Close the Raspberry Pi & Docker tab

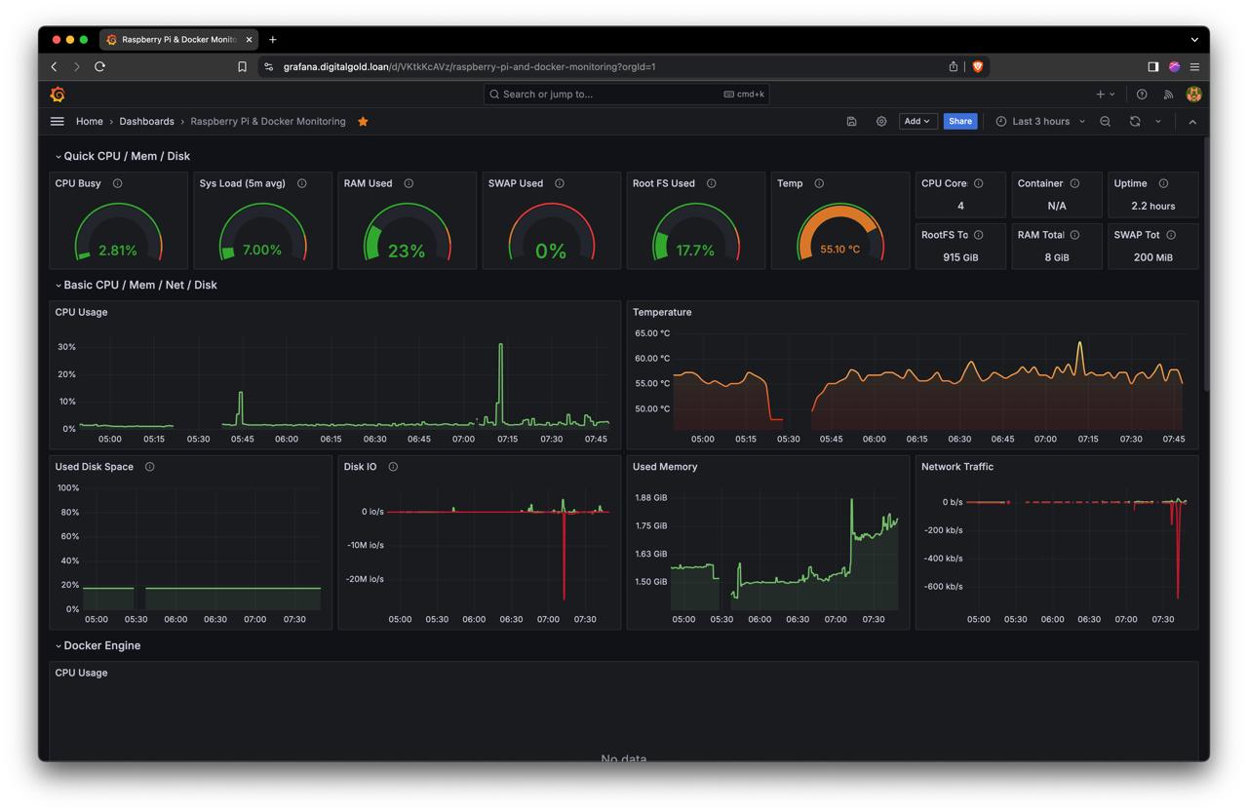tap(249, 40)
